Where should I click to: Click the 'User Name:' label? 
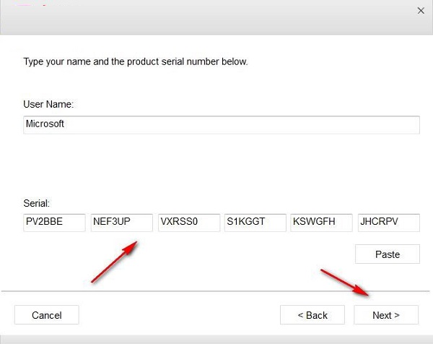[48, 104]
